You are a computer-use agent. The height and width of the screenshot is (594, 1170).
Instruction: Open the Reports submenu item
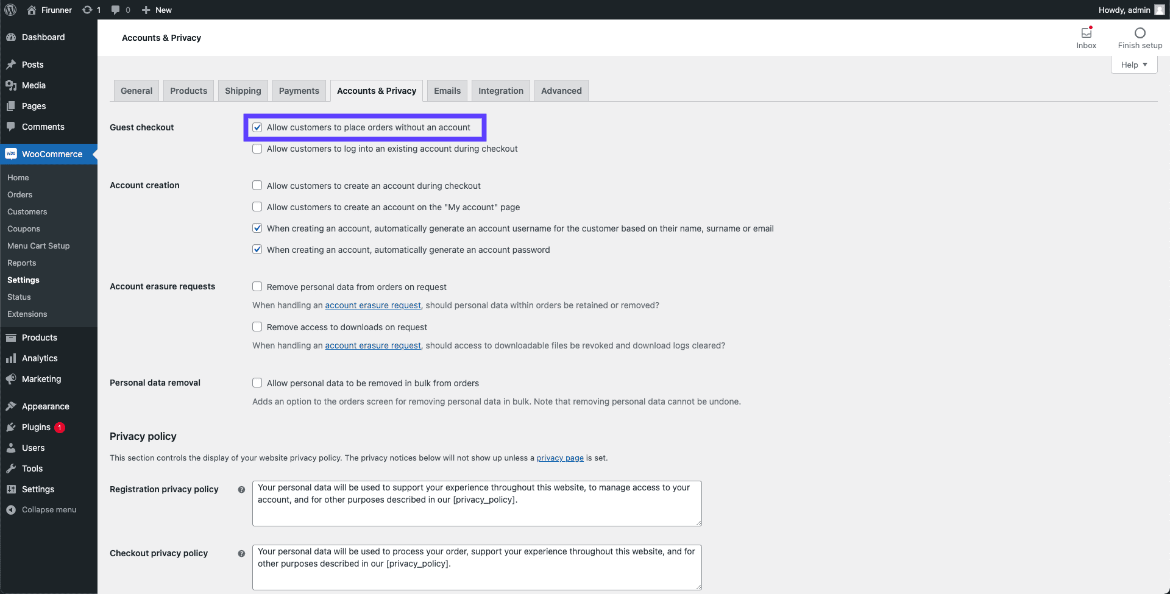22,263
